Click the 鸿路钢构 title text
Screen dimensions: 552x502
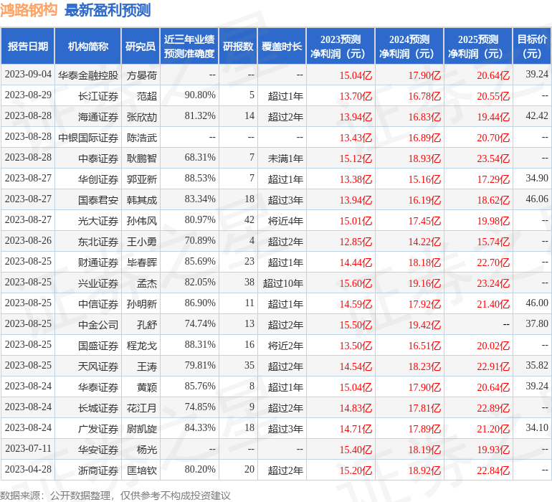tap(29, 10)
